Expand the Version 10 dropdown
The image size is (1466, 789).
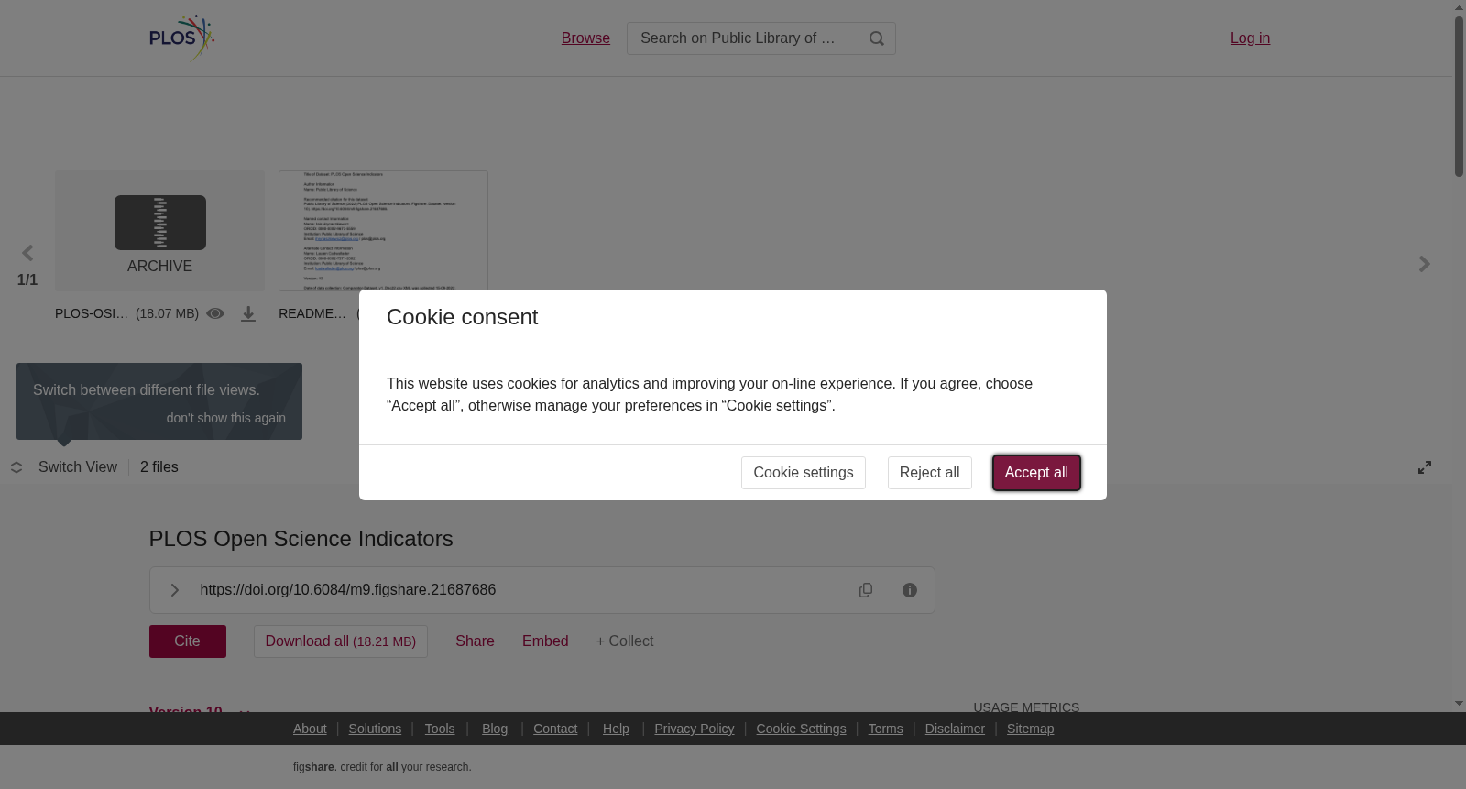[200, 709]
